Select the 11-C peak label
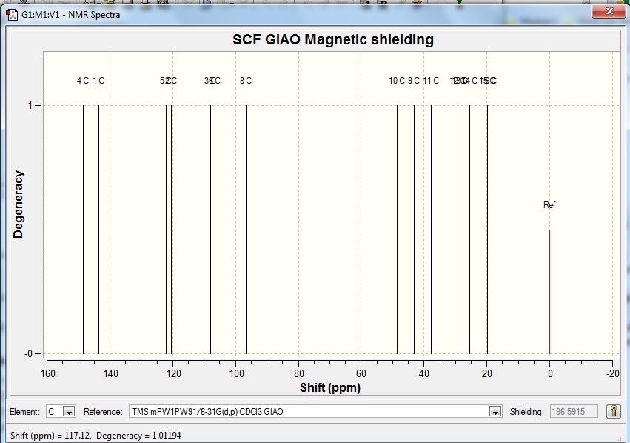Image resolution: width=630 pixels, height=443 pixels. (431, 81)
